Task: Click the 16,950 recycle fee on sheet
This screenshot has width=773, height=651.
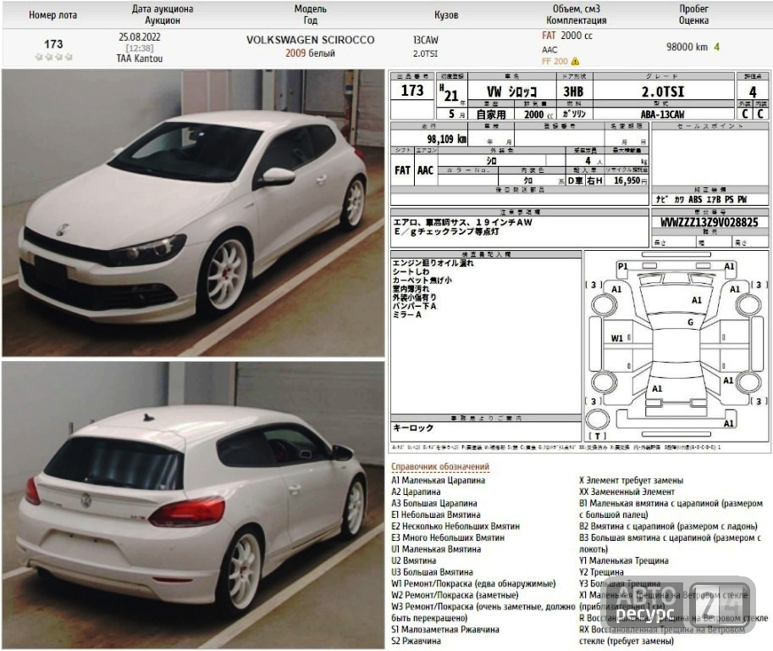Action: 630,181
